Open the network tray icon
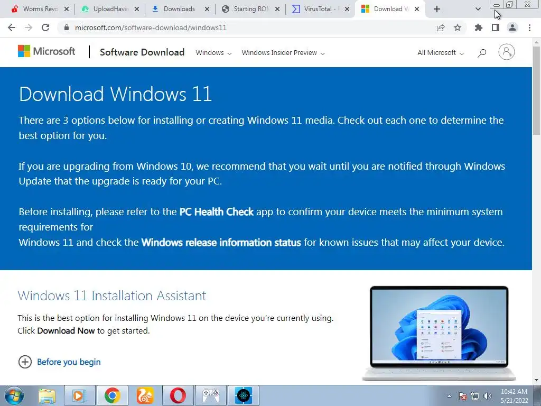 pyautogui.click(x=475, y=396)
